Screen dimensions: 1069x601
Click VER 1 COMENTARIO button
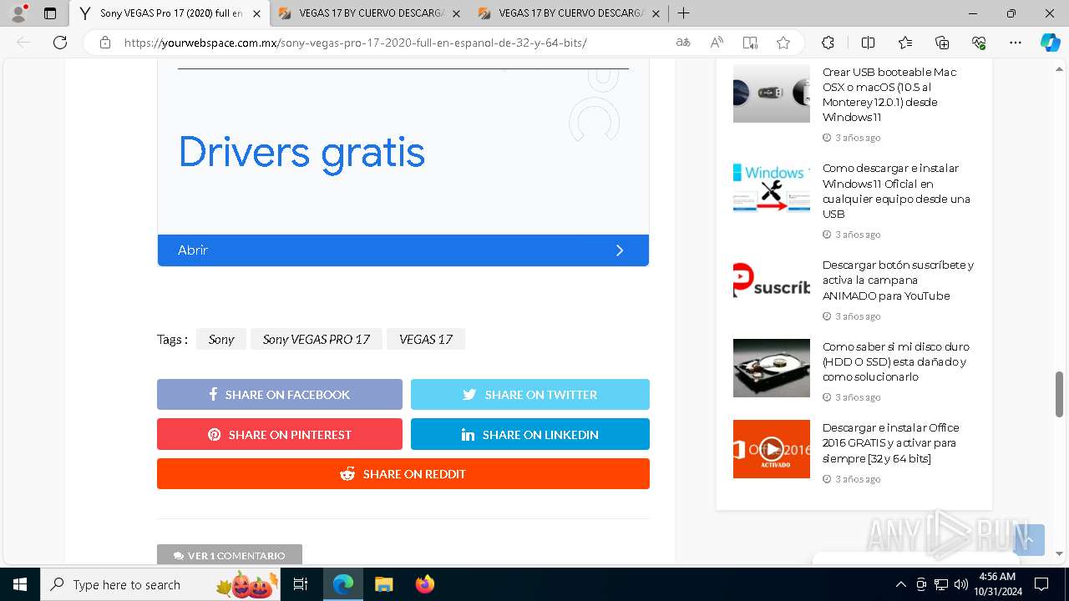pyautogui.click(x=230, y=555)
